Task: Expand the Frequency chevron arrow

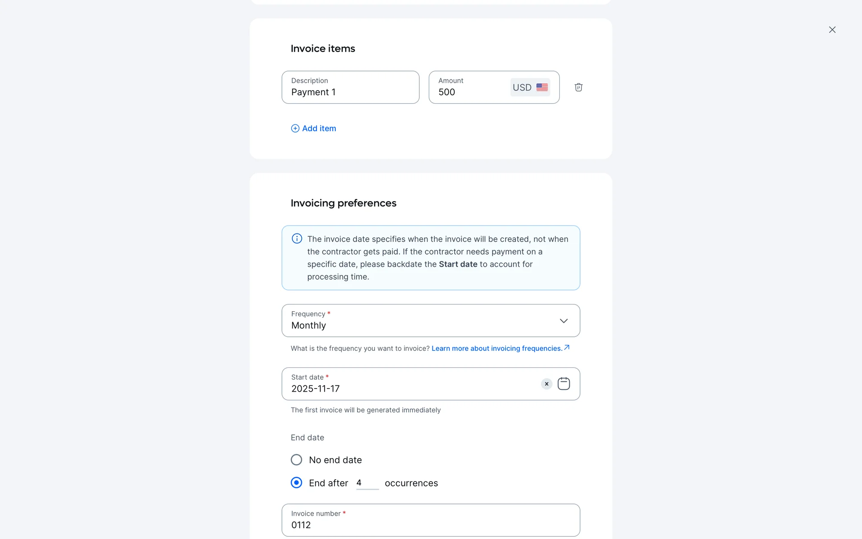Action: [x=563, y=321]
